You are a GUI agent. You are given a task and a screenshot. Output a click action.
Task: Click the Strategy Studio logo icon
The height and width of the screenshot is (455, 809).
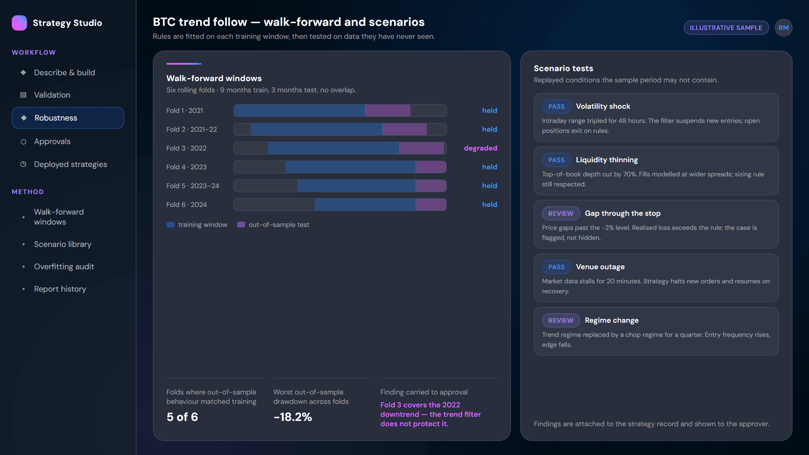click(19, 23)
